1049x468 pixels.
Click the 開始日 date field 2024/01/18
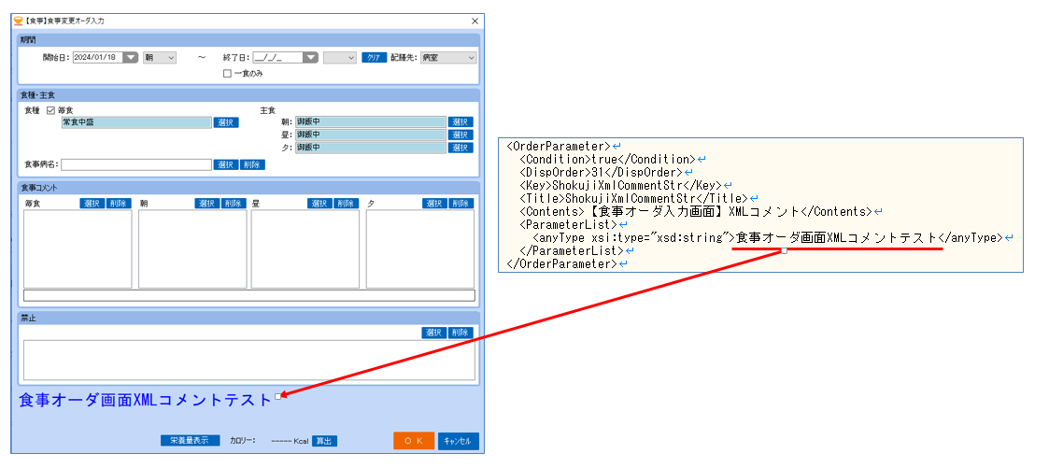(x=98, y=58)
